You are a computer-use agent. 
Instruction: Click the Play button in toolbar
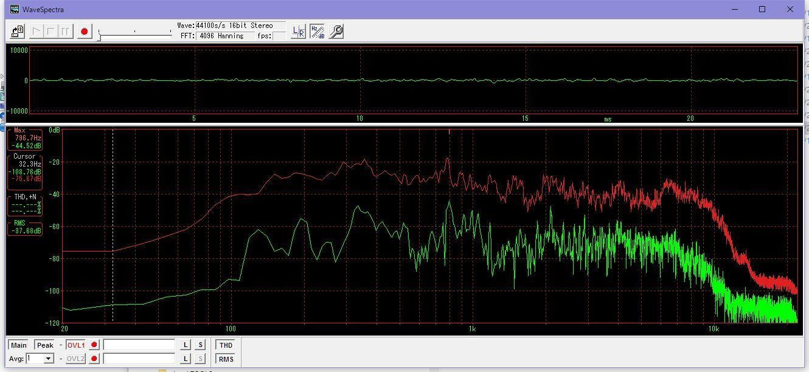37,31
